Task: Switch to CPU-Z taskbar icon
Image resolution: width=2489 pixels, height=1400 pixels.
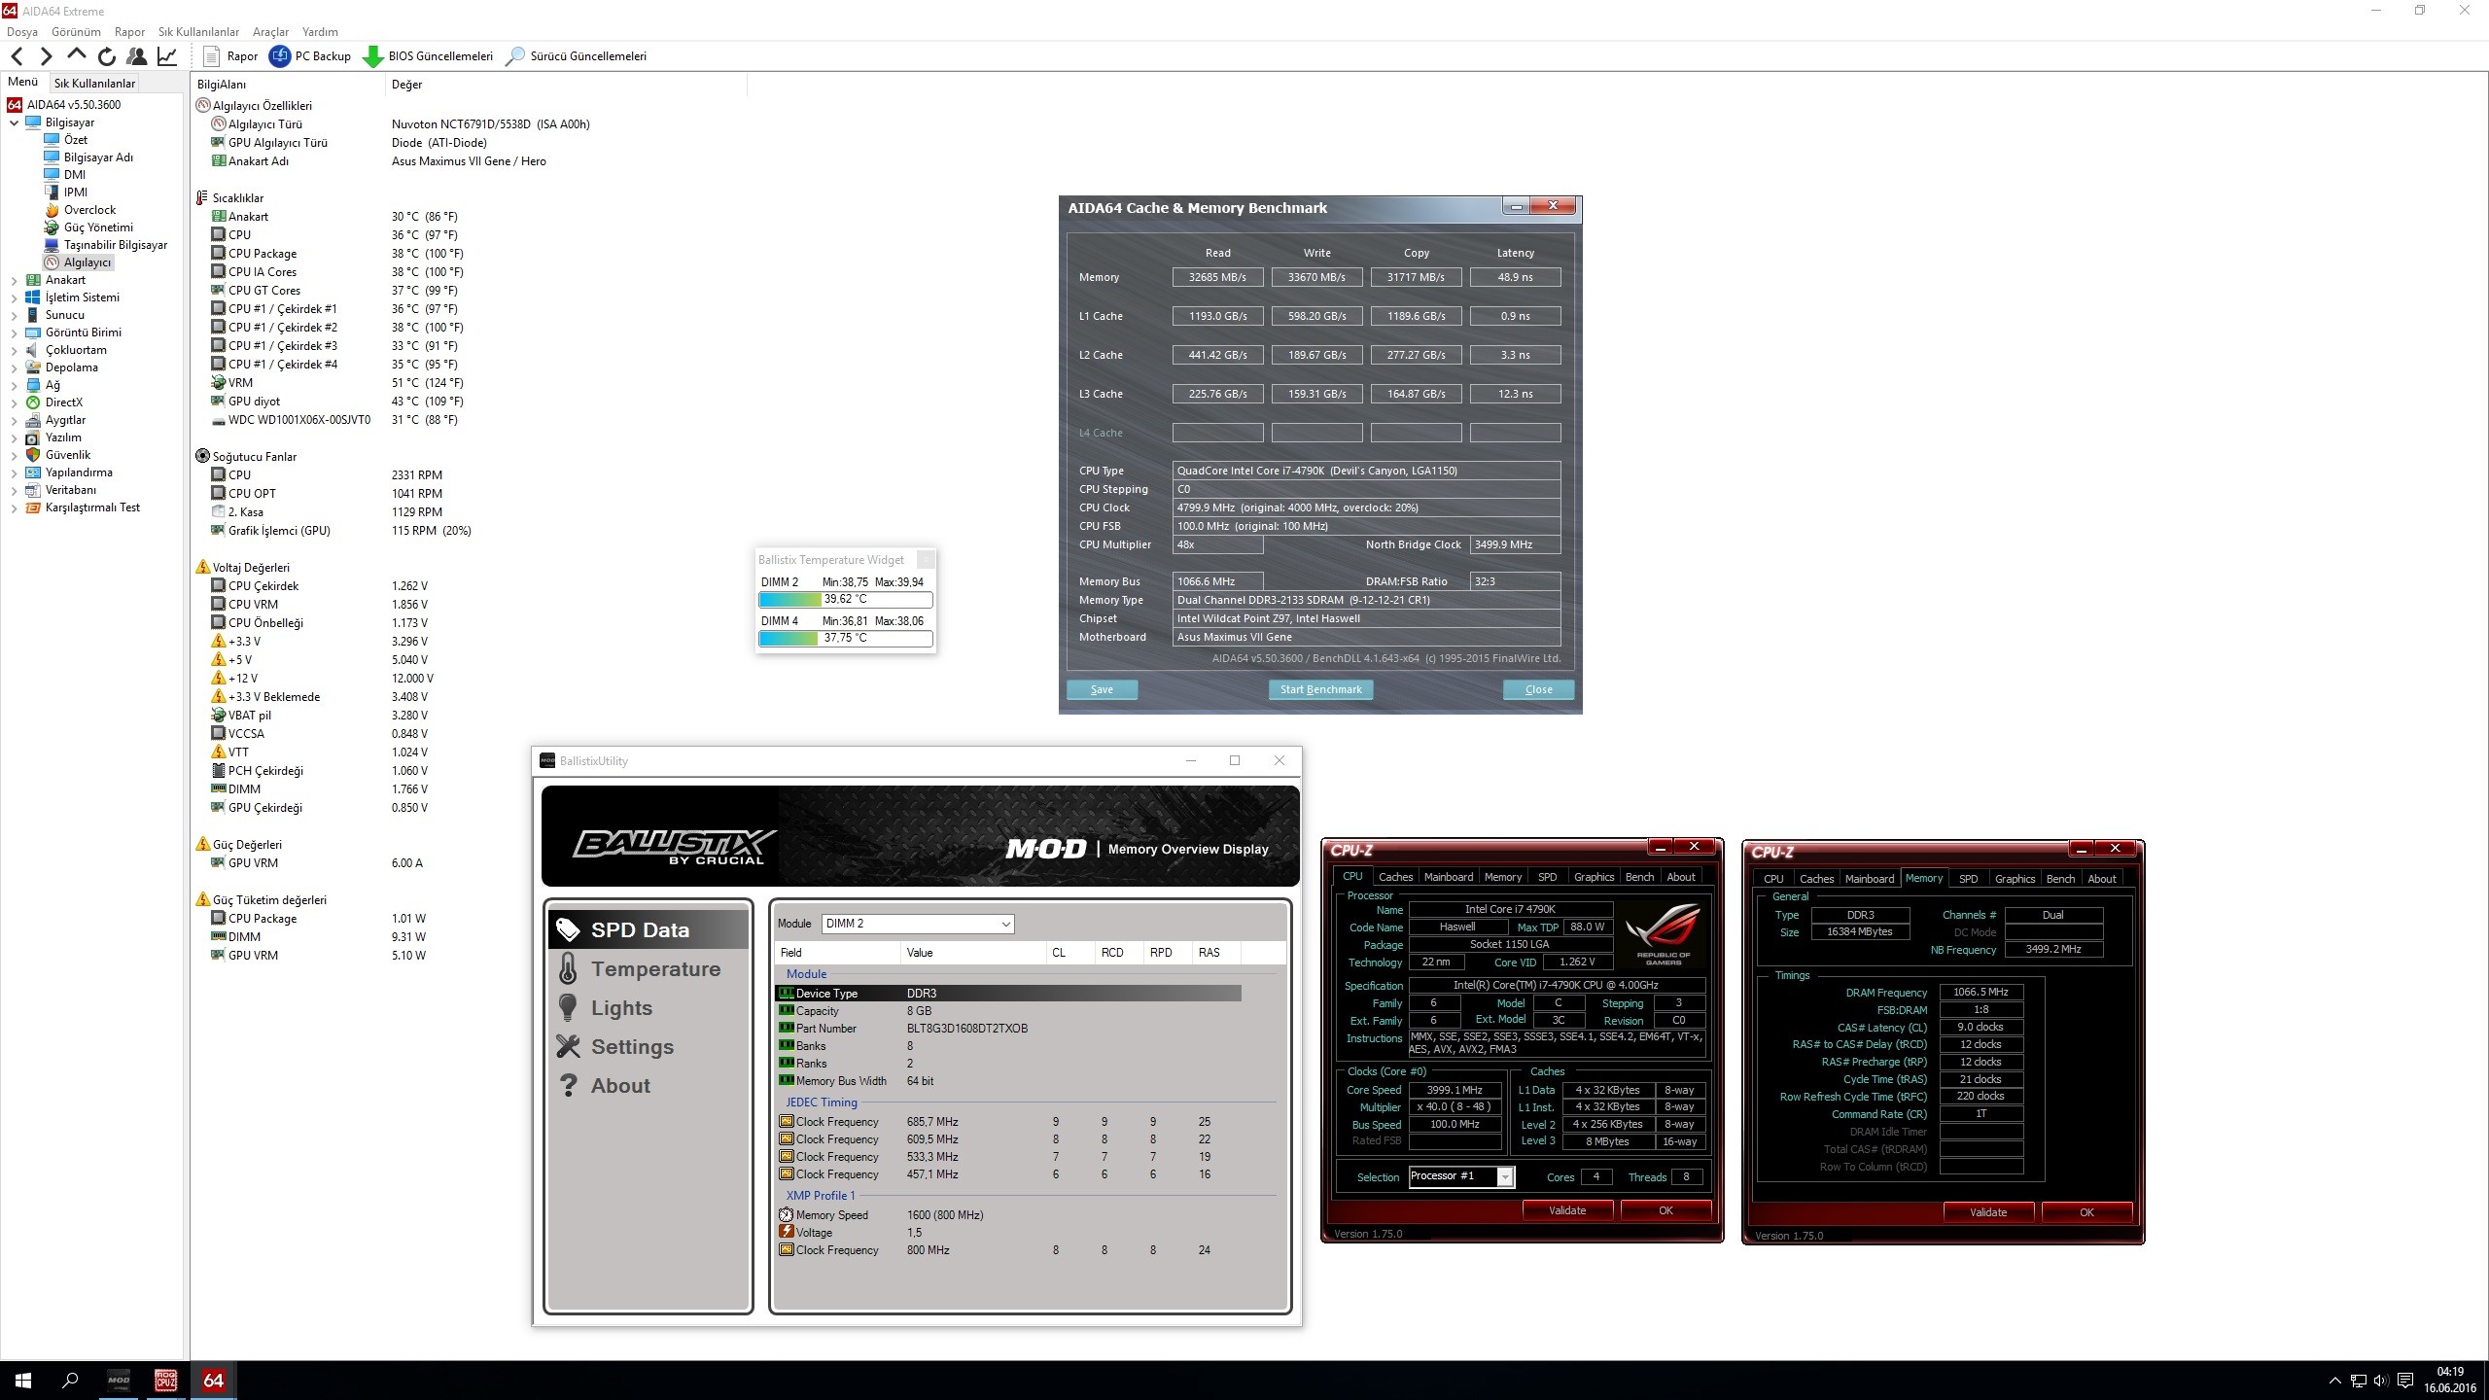Action: point(166,1381)
